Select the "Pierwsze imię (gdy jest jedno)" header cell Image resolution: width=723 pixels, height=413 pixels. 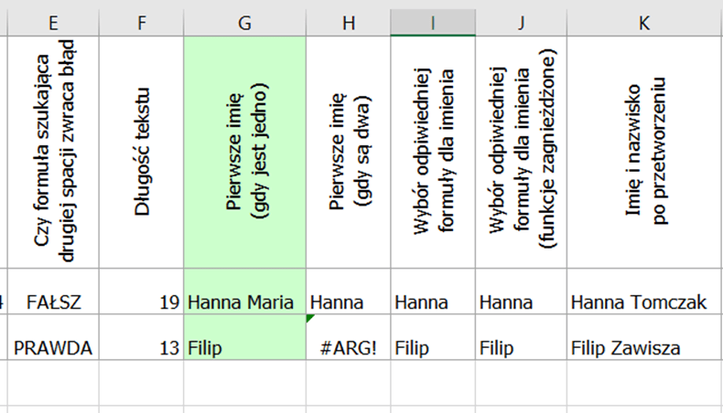(x=244, y=153)
